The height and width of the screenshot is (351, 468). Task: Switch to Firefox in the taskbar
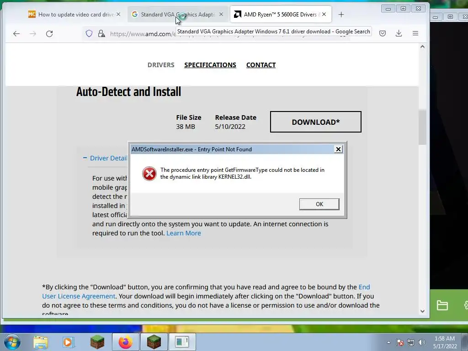tap(125, 342)
